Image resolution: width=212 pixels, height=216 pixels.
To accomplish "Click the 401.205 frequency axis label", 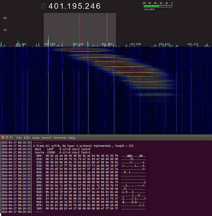I will click(136, 44).
